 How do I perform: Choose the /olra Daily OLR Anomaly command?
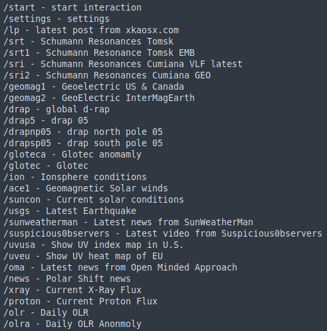[72, 324]
